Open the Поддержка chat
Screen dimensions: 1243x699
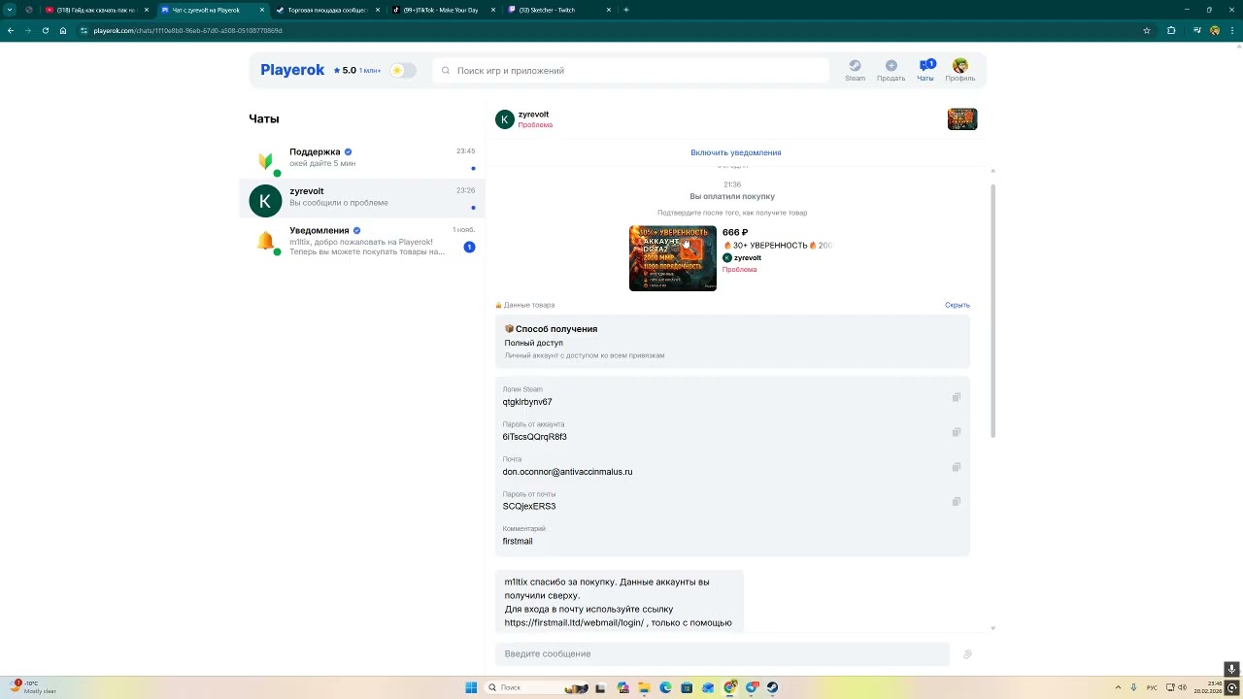[361, 157]
